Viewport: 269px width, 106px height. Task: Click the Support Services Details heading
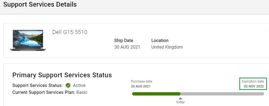coord(40,4)
